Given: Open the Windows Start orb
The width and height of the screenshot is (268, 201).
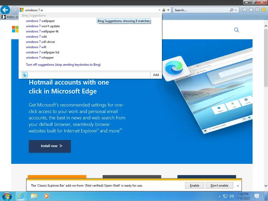Looking at the screenshot, I should tap(7, 196).
